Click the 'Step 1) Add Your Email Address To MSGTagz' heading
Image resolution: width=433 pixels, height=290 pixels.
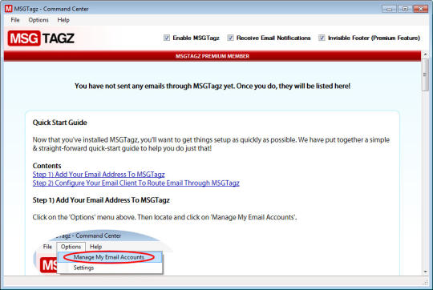pyautogui.click(x=101, y=200)
